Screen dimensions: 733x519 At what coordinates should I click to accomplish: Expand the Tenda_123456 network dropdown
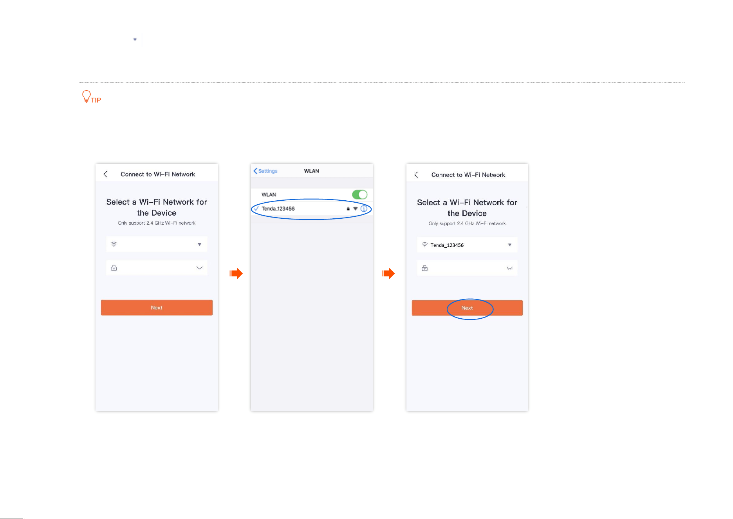coord(510,245)
